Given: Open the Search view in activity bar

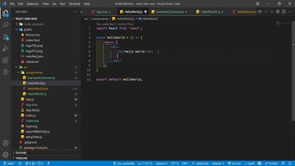Looking at the screenshot, I should click(x=6, y=25).
